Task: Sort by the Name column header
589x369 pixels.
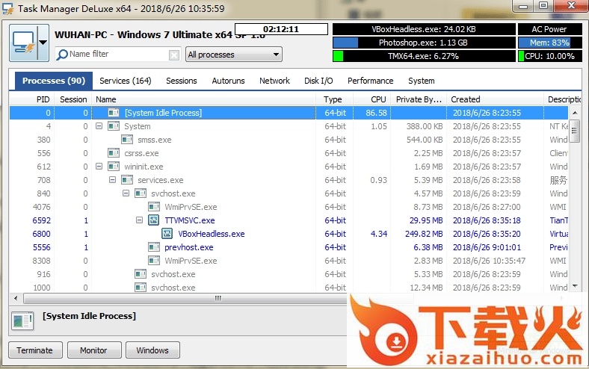Action: point(203,99)
